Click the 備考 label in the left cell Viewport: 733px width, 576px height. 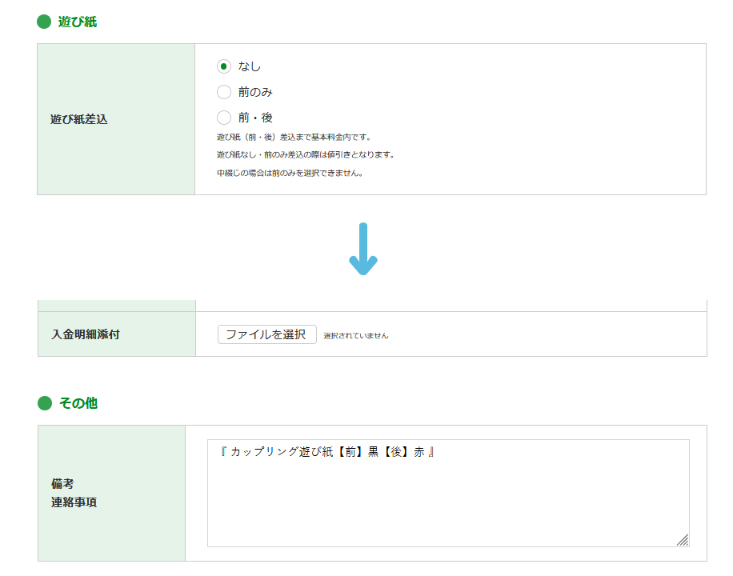pos(62,484)
